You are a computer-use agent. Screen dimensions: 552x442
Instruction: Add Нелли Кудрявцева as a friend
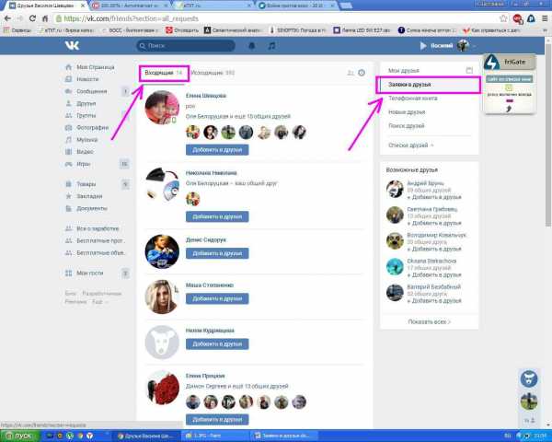click(217, 344)
